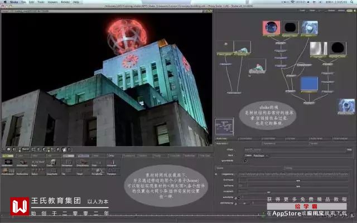Open the Viewers menu
Image resolution: width=357 pixels, height=223 pixels.
coord(52,2)
